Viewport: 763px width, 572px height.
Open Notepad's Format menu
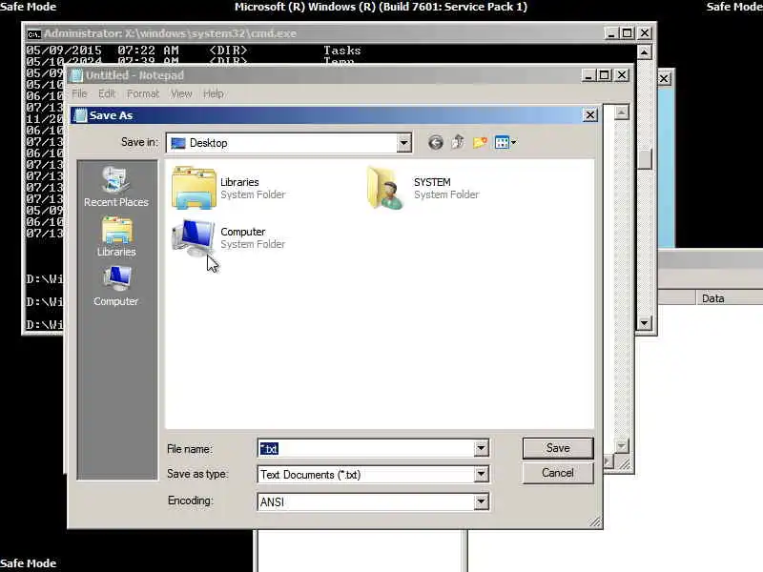tap(142, 93)
